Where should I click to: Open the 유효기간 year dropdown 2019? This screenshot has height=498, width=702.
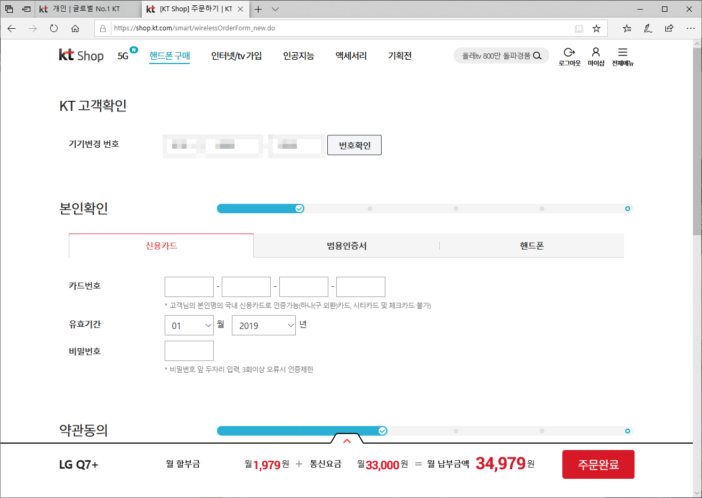point(264,325)
